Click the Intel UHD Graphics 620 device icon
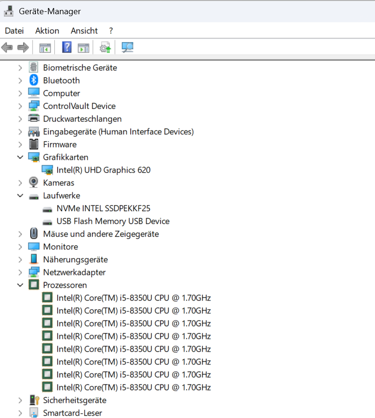The image size is (375, 418). 47,170
